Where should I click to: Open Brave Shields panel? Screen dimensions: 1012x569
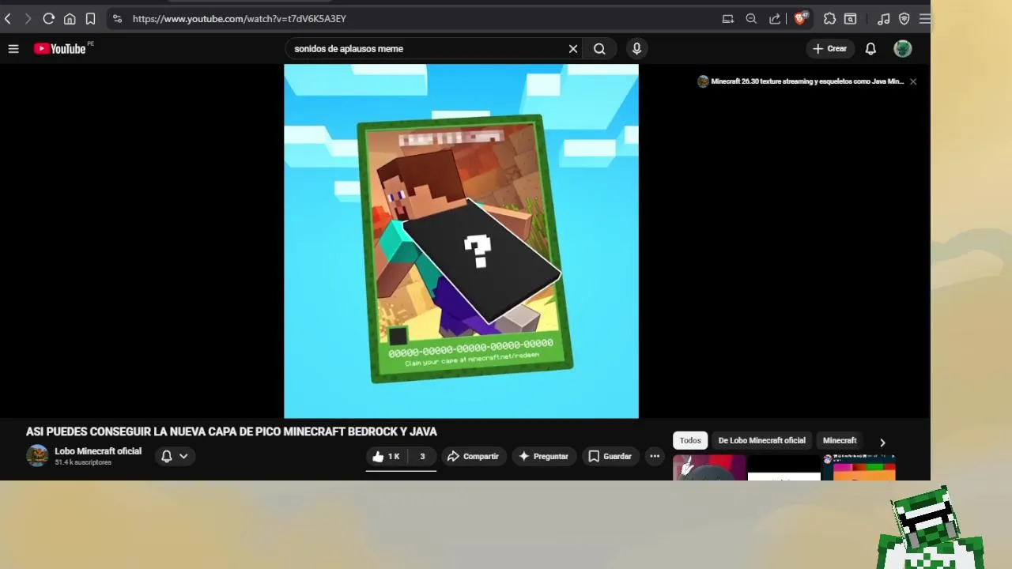point(800,18)
